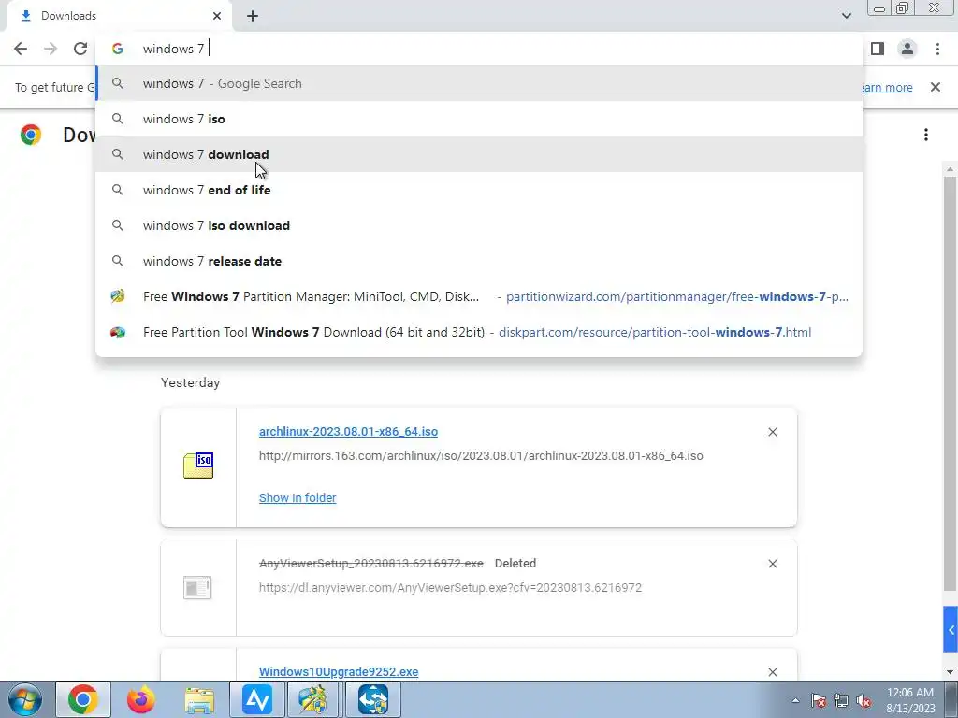Click the 'Yesterday' date heading
Viewport: 958px width, 718px height.
point(190,382)
